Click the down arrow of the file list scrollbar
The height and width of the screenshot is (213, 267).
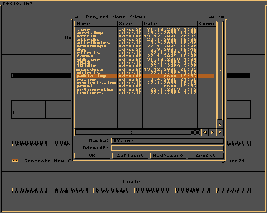[x=220, y=132]
